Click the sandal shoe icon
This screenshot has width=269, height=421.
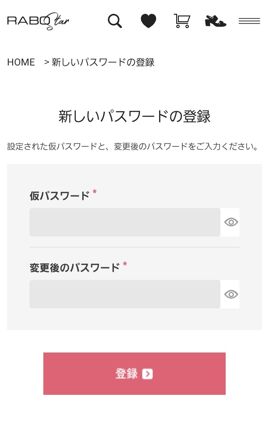click(216, 21)
